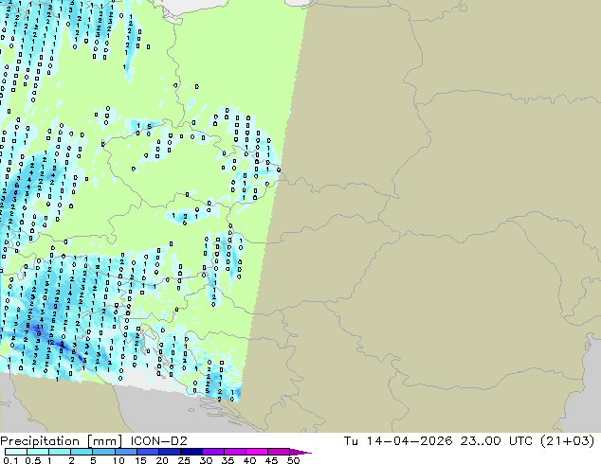The width and height of the screenshot is (601, 464).
Task: Select magenta swatch between 40 and 45
Action: click(257, 452)
